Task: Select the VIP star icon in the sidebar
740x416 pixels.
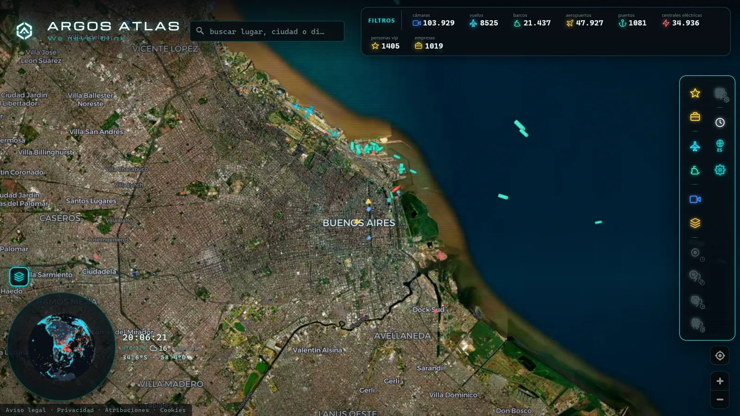Action: point(695,93)
